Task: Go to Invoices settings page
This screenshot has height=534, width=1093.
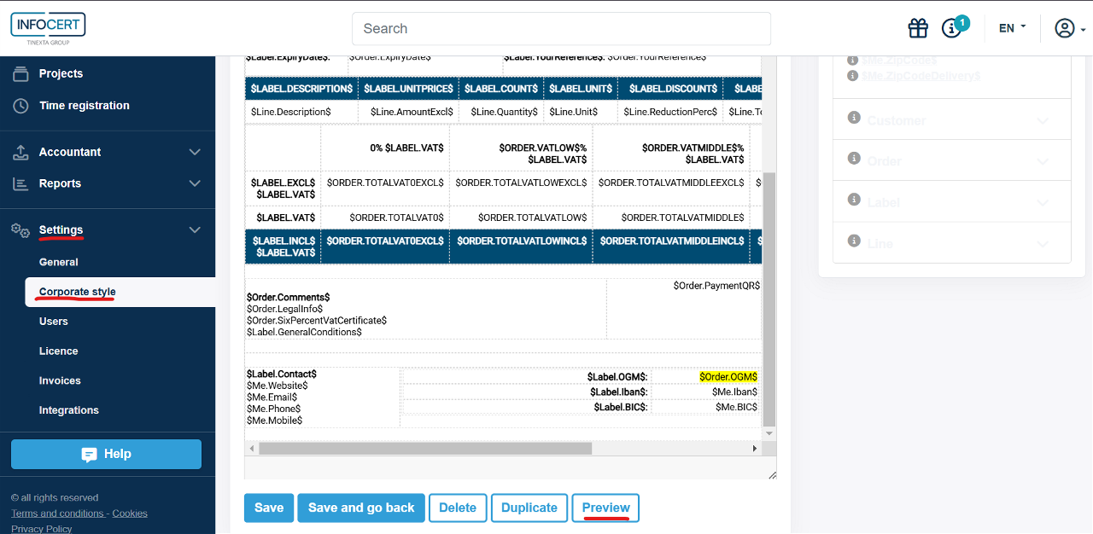Action: click(x=60, y=380)
